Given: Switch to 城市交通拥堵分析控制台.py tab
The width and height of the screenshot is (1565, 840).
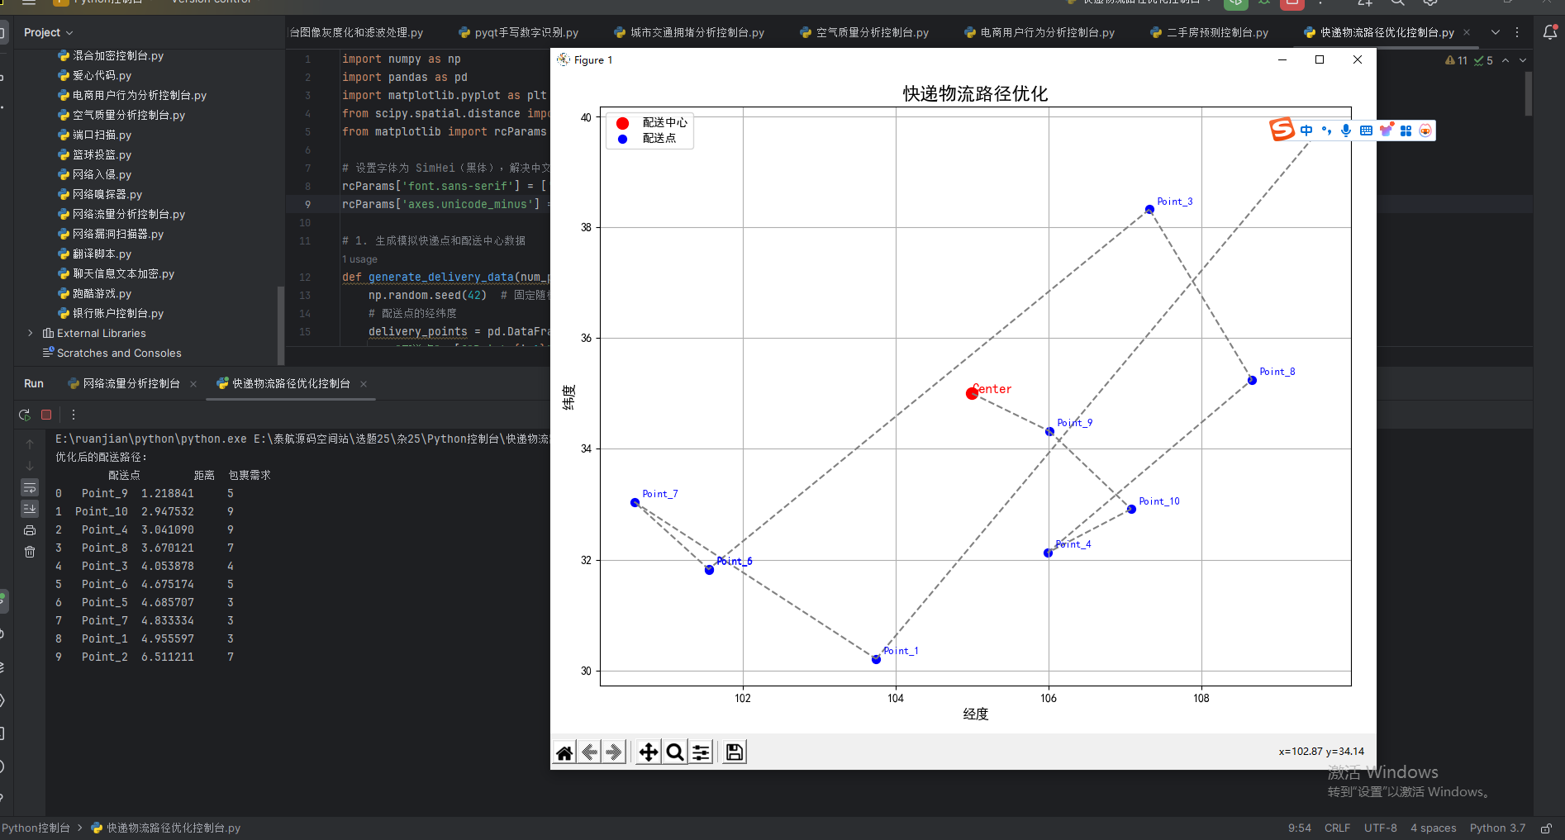Looking at the screenshot, I should click(x=689, y=32).
